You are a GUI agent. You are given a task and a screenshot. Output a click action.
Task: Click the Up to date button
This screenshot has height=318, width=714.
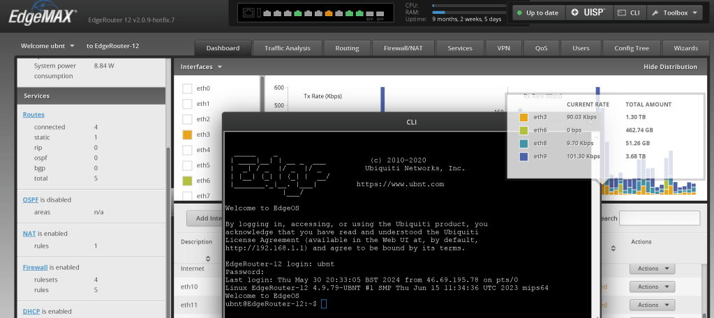[539, 13]
